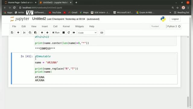
Task: Open the Exam AI-900 bookmark
Action: tap(145, 12)
